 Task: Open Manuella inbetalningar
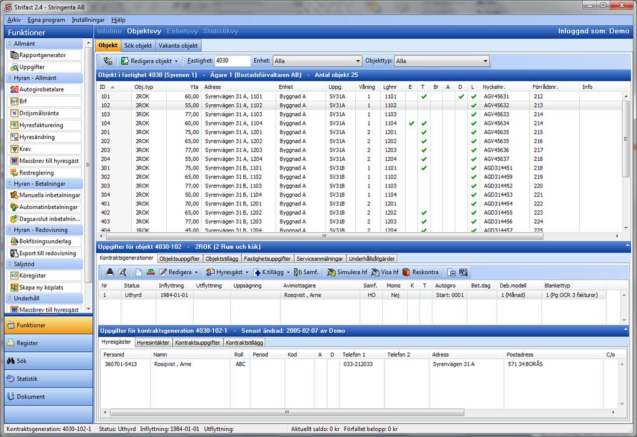tap(44, 195)
